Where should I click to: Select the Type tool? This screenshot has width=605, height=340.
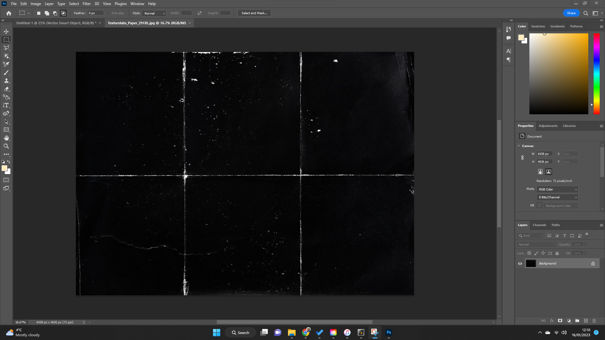click(6, 105)
